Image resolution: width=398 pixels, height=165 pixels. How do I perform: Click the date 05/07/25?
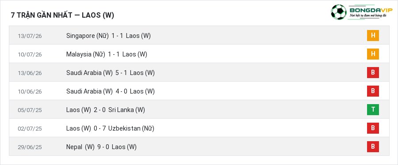(x=30, y=110)
